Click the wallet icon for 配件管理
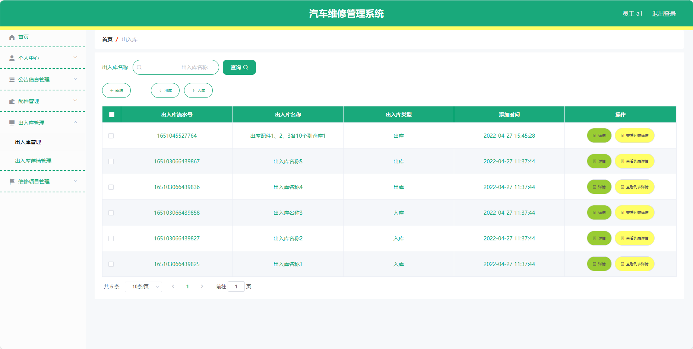The width and height of the screenshot is (693, 349). point(12,101)
